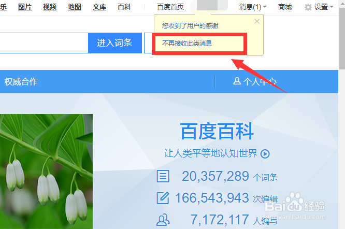The image size is (345, 229).
Task: Open the 设置 dropdown menu
Action: [323, 7]
